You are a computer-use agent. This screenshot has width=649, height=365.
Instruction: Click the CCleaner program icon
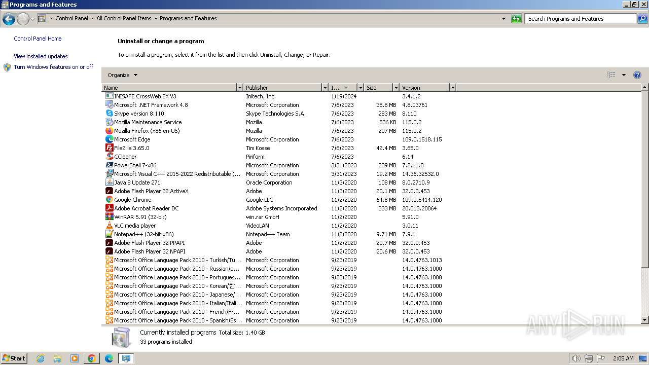click(109, 157)
